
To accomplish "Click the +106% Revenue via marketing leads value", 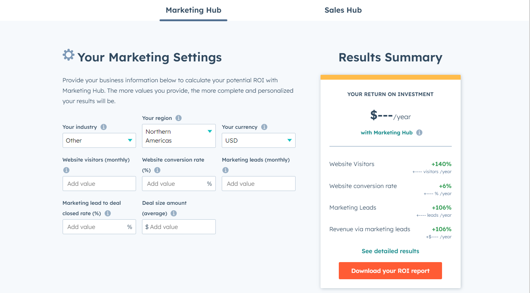I will (x=442, y=229).
